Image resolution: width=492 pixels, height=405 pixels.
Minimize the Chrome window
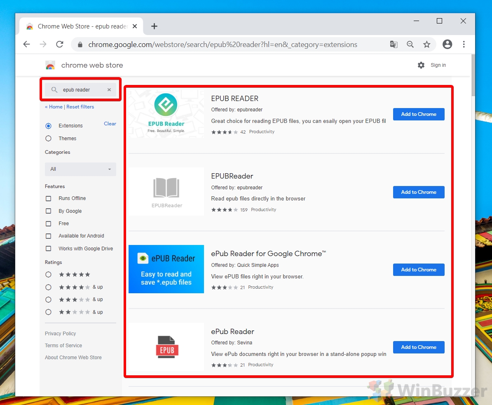(x=416, y=21)
